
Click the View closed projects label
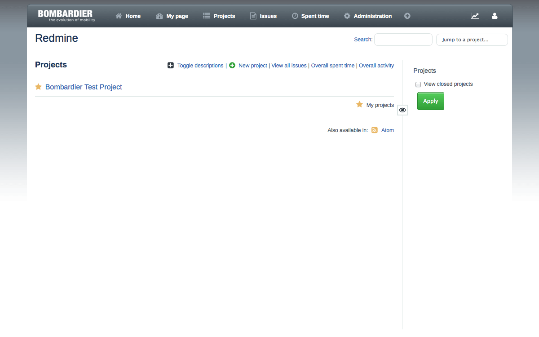(x=448, y=84)
